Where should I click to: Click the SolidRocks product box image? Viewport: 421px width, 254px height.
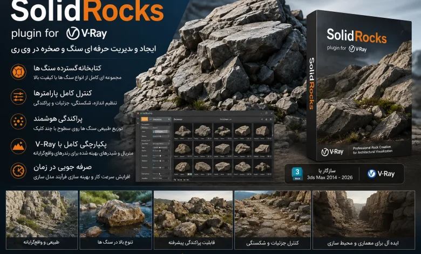[359, 86]
